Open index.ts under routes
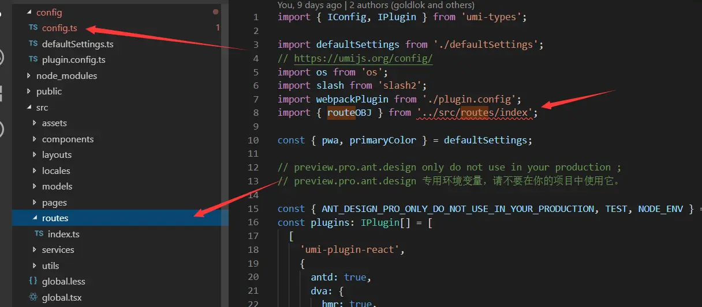Screen dimensions: 702x307 coord(64,234)
